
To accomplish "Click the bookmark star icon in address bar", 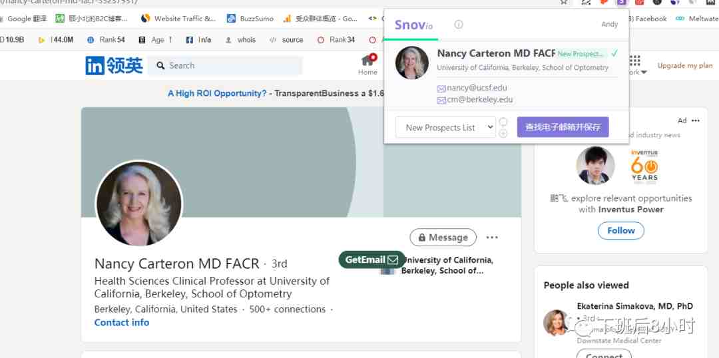I will click(564, 2).
